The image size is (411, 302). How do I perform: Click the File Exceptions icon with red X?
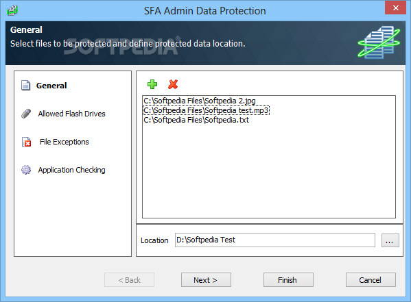(x=26, y=142)
